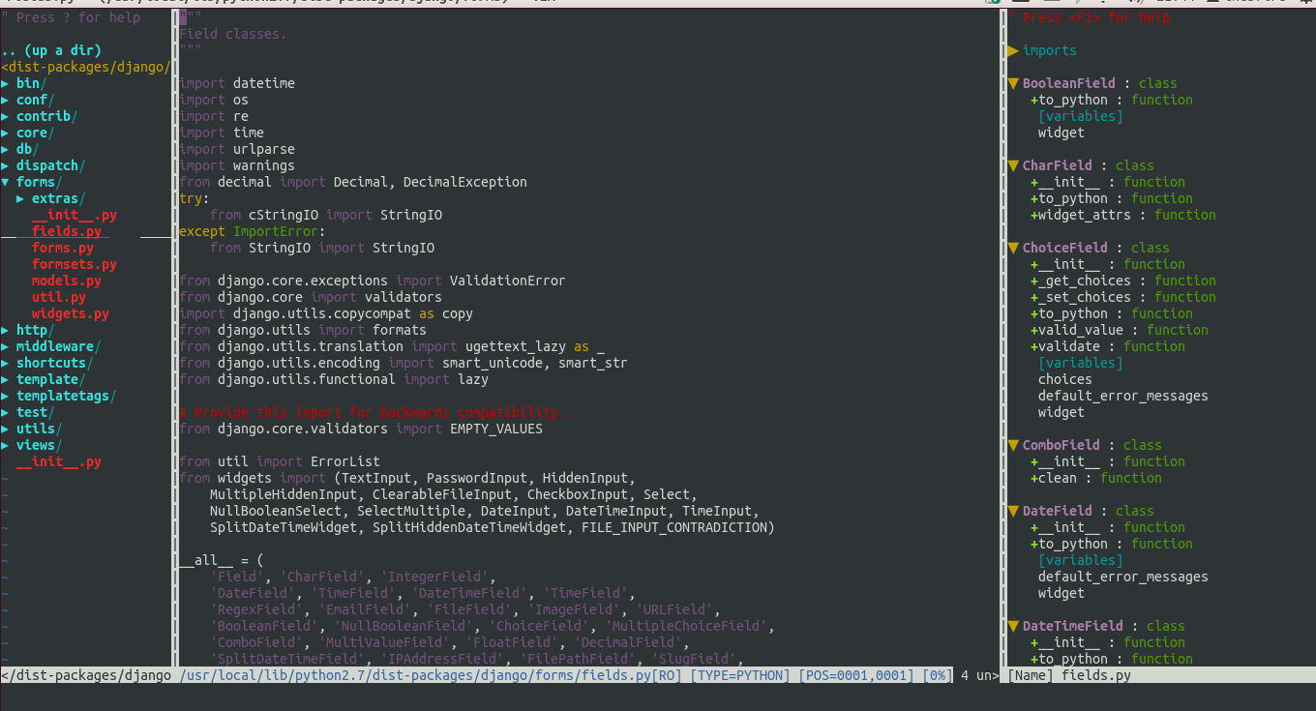Click 'from util import ErrorList' line
The width and height of the screenshot is (1316, 711).
click(280, 461)
